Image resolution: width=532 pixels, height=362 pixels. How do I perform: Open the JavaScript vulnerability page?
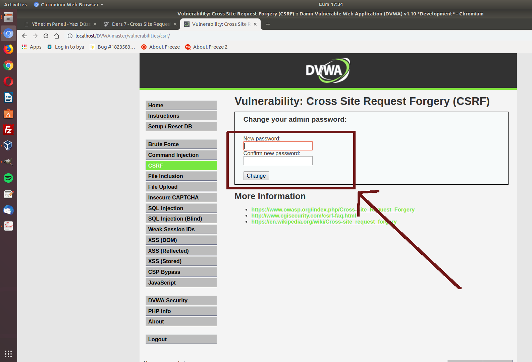tap(181, 283)
